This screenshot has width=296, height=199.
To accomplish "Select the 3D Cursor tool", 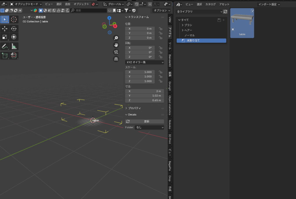I will point(14,19).
